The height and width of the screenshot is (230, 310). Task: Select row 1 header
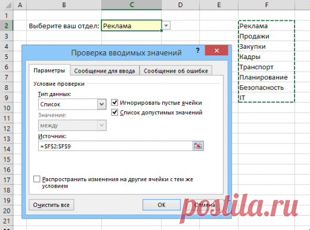tap(7, 15)
